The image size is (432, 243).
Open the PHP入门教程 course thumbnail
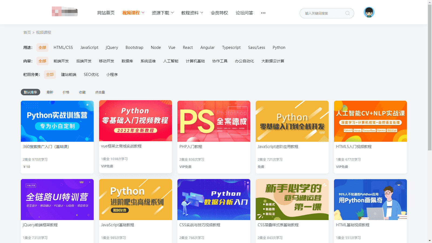[214, 121]
